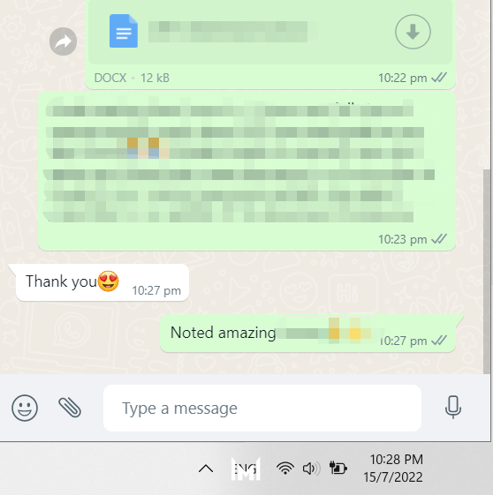
Task: Start recording a voice message
Action: click(x=453, y=408)
